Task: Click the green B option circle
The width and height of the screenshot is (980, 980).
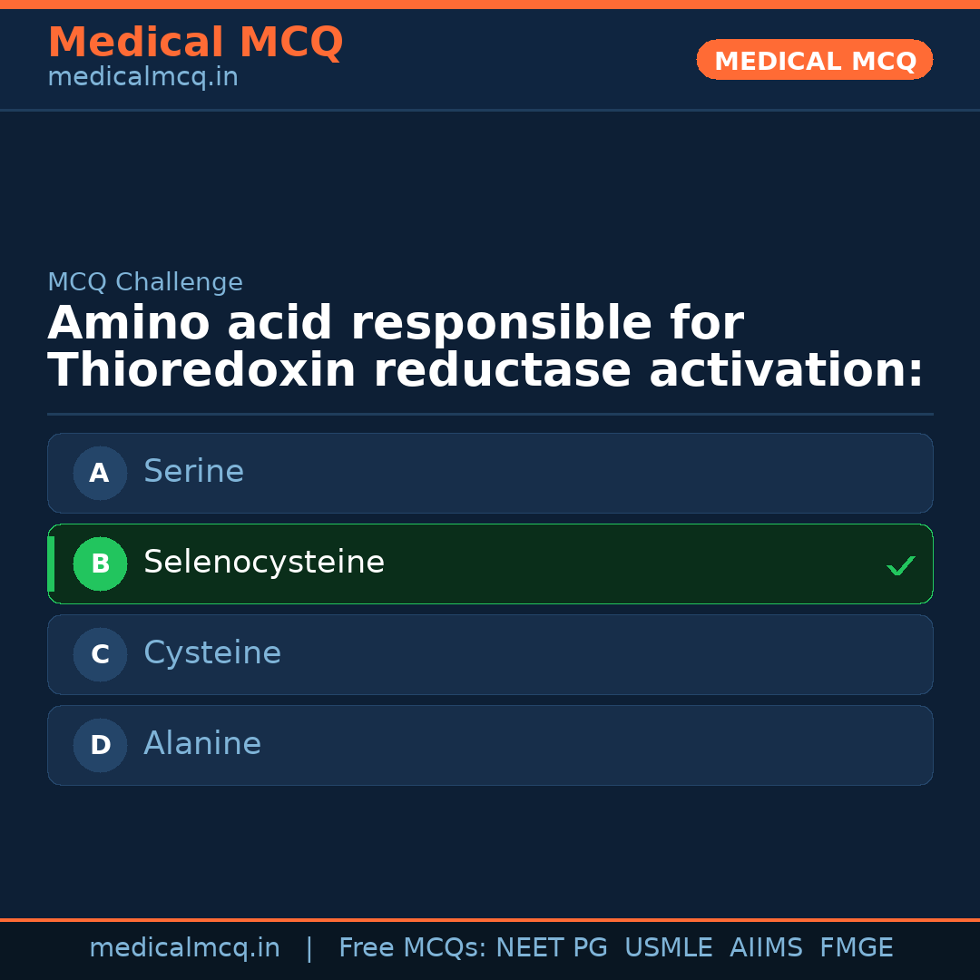Action: coord(100,563)
